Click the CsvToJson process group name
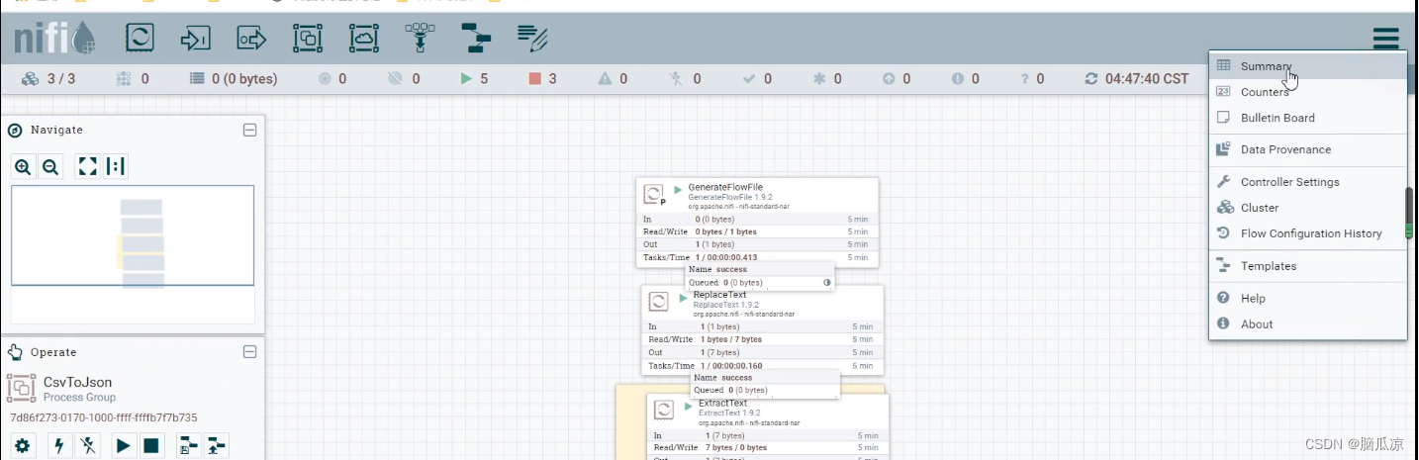The width and height of the screenshot is (1419, 460). click(77, 382)
